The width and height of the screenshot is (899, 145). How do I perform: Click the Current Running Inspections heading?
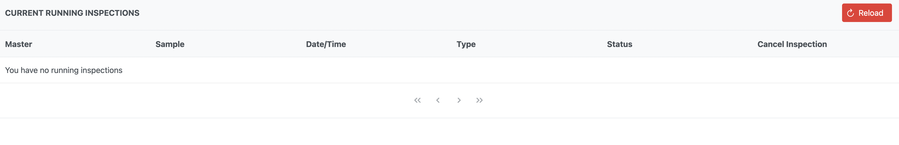pyautogui.click(x=72, y=13)
